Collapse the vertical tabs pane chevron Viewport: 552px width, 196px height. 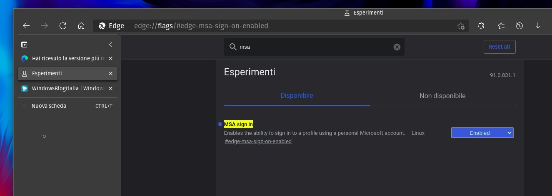110,45
